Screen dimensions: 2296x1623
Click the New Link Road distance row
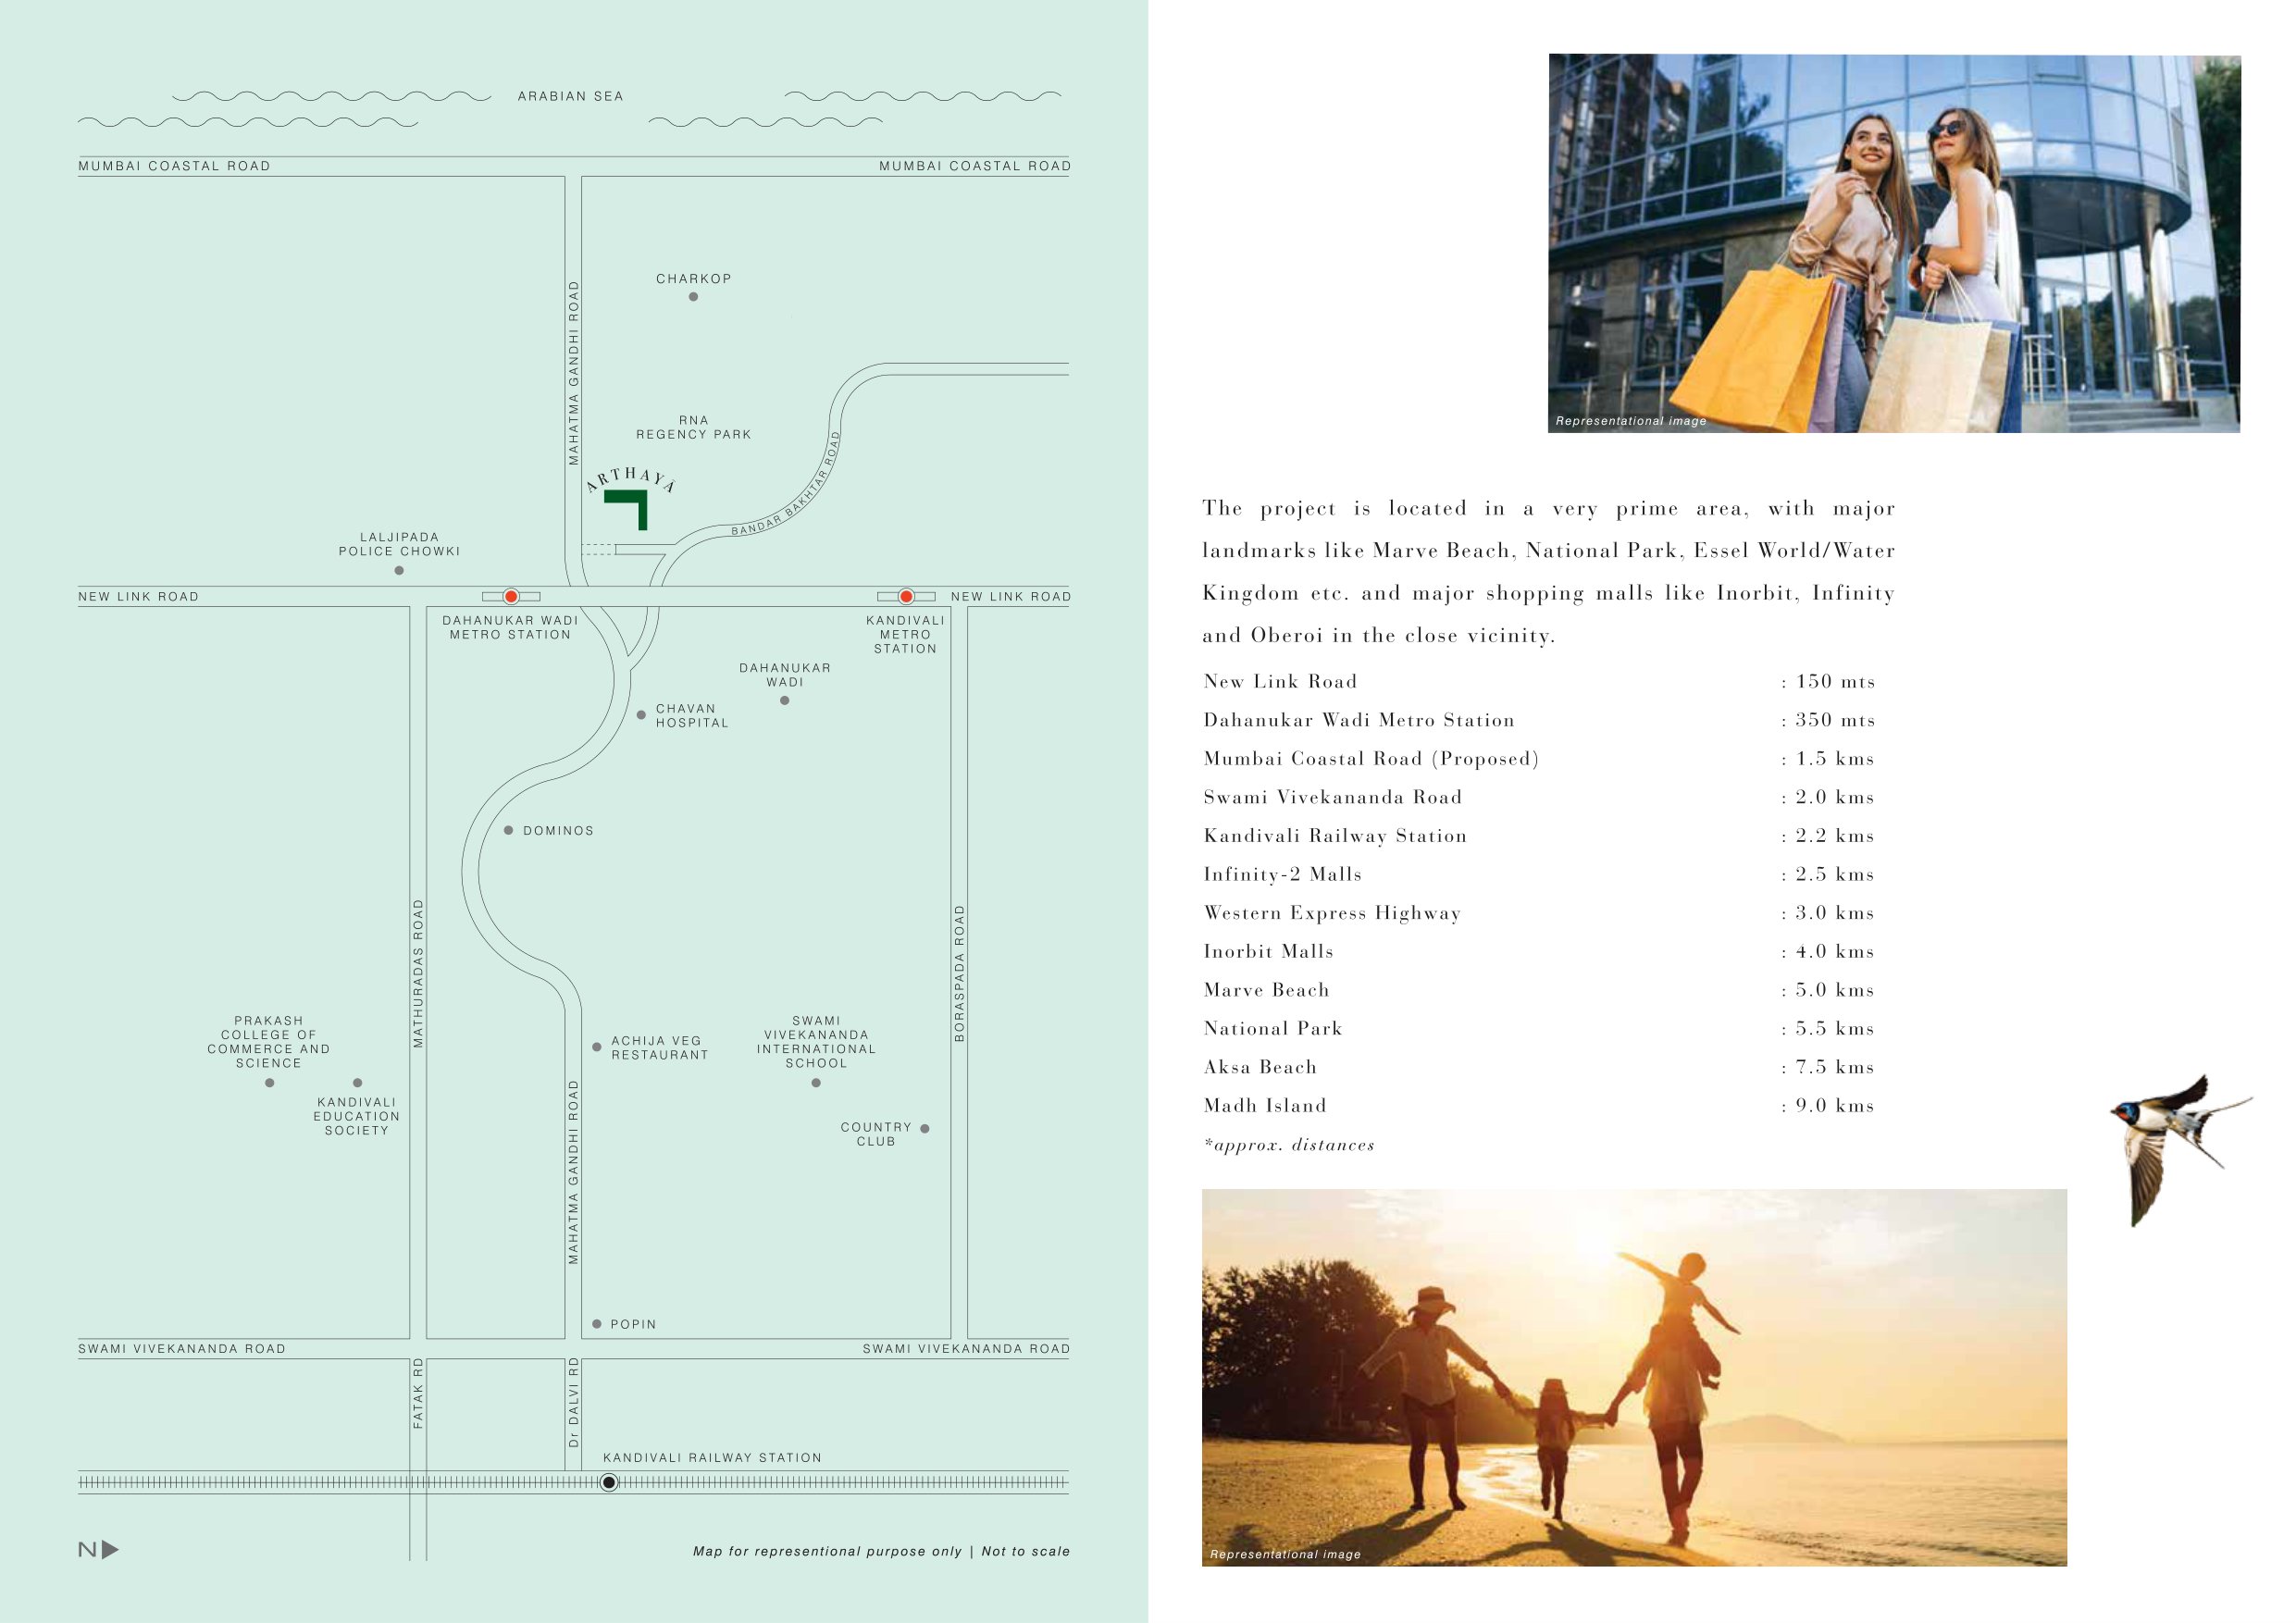tap(1540, 682)
